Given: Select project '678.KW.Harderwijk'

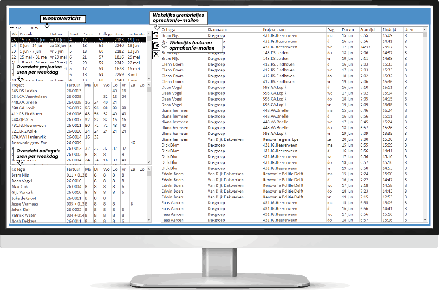Looking at the screenshot, I should pos(29,137).
